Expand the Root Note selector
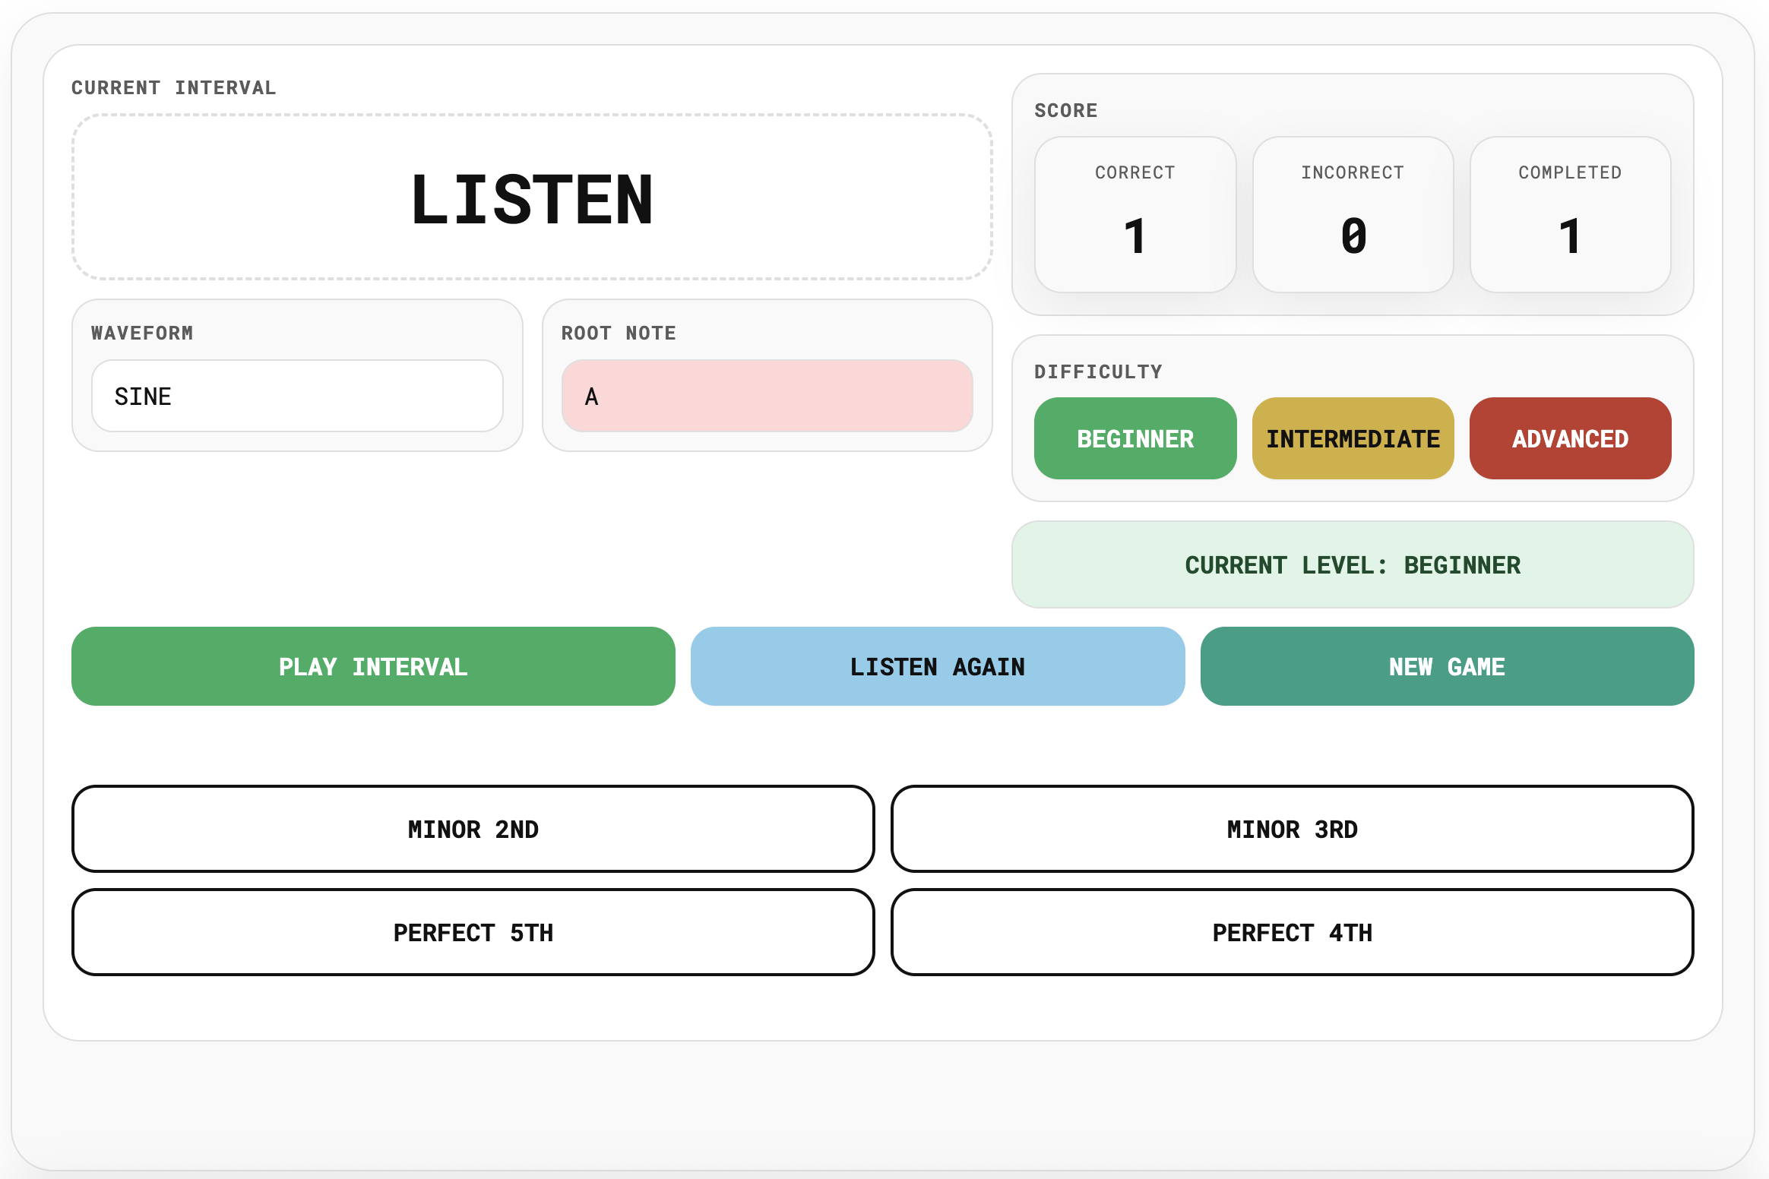This screenshot has height=1179, width=1769. pyautogui.click(x=767, y=396)
